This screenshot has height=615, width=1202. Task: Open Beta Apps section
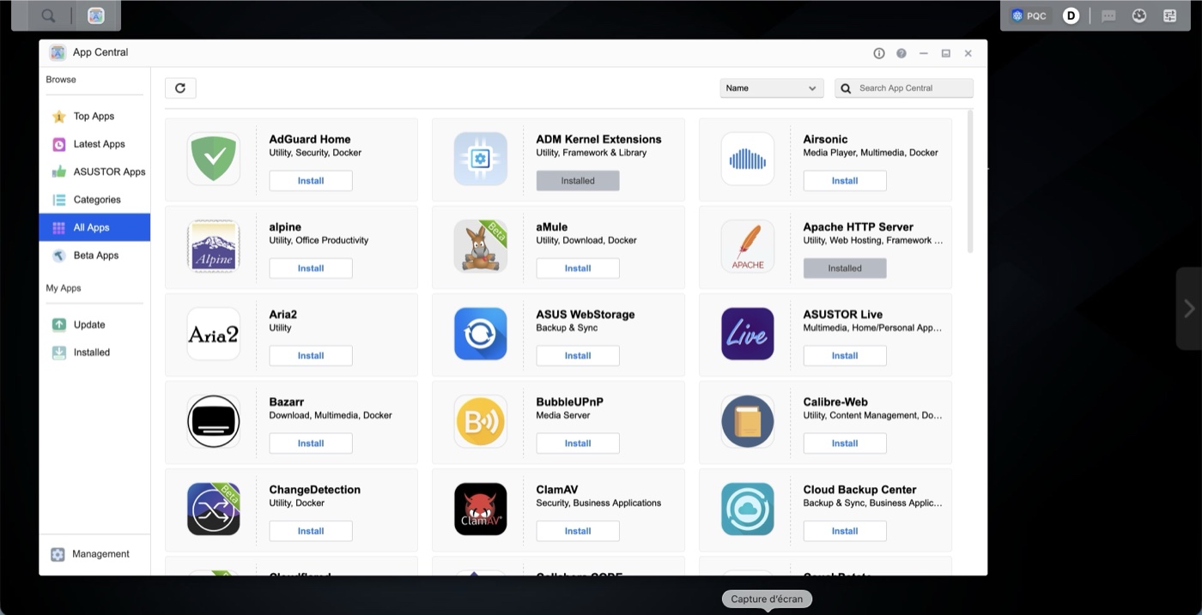point(94,256)
